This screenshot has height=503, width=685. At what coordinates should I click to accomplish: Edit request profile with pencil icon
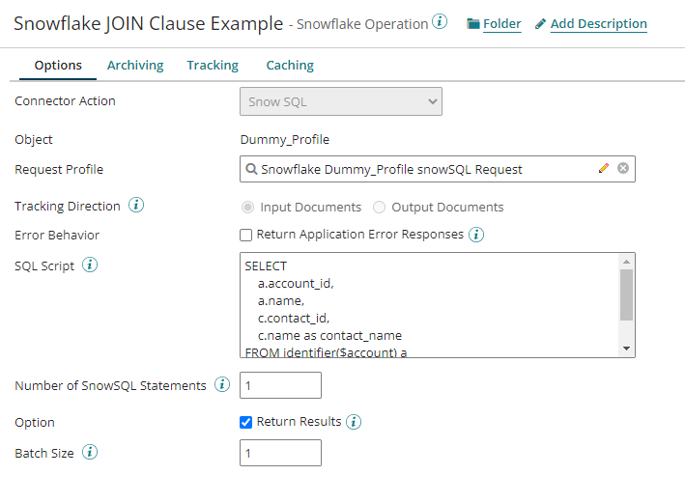604,168
